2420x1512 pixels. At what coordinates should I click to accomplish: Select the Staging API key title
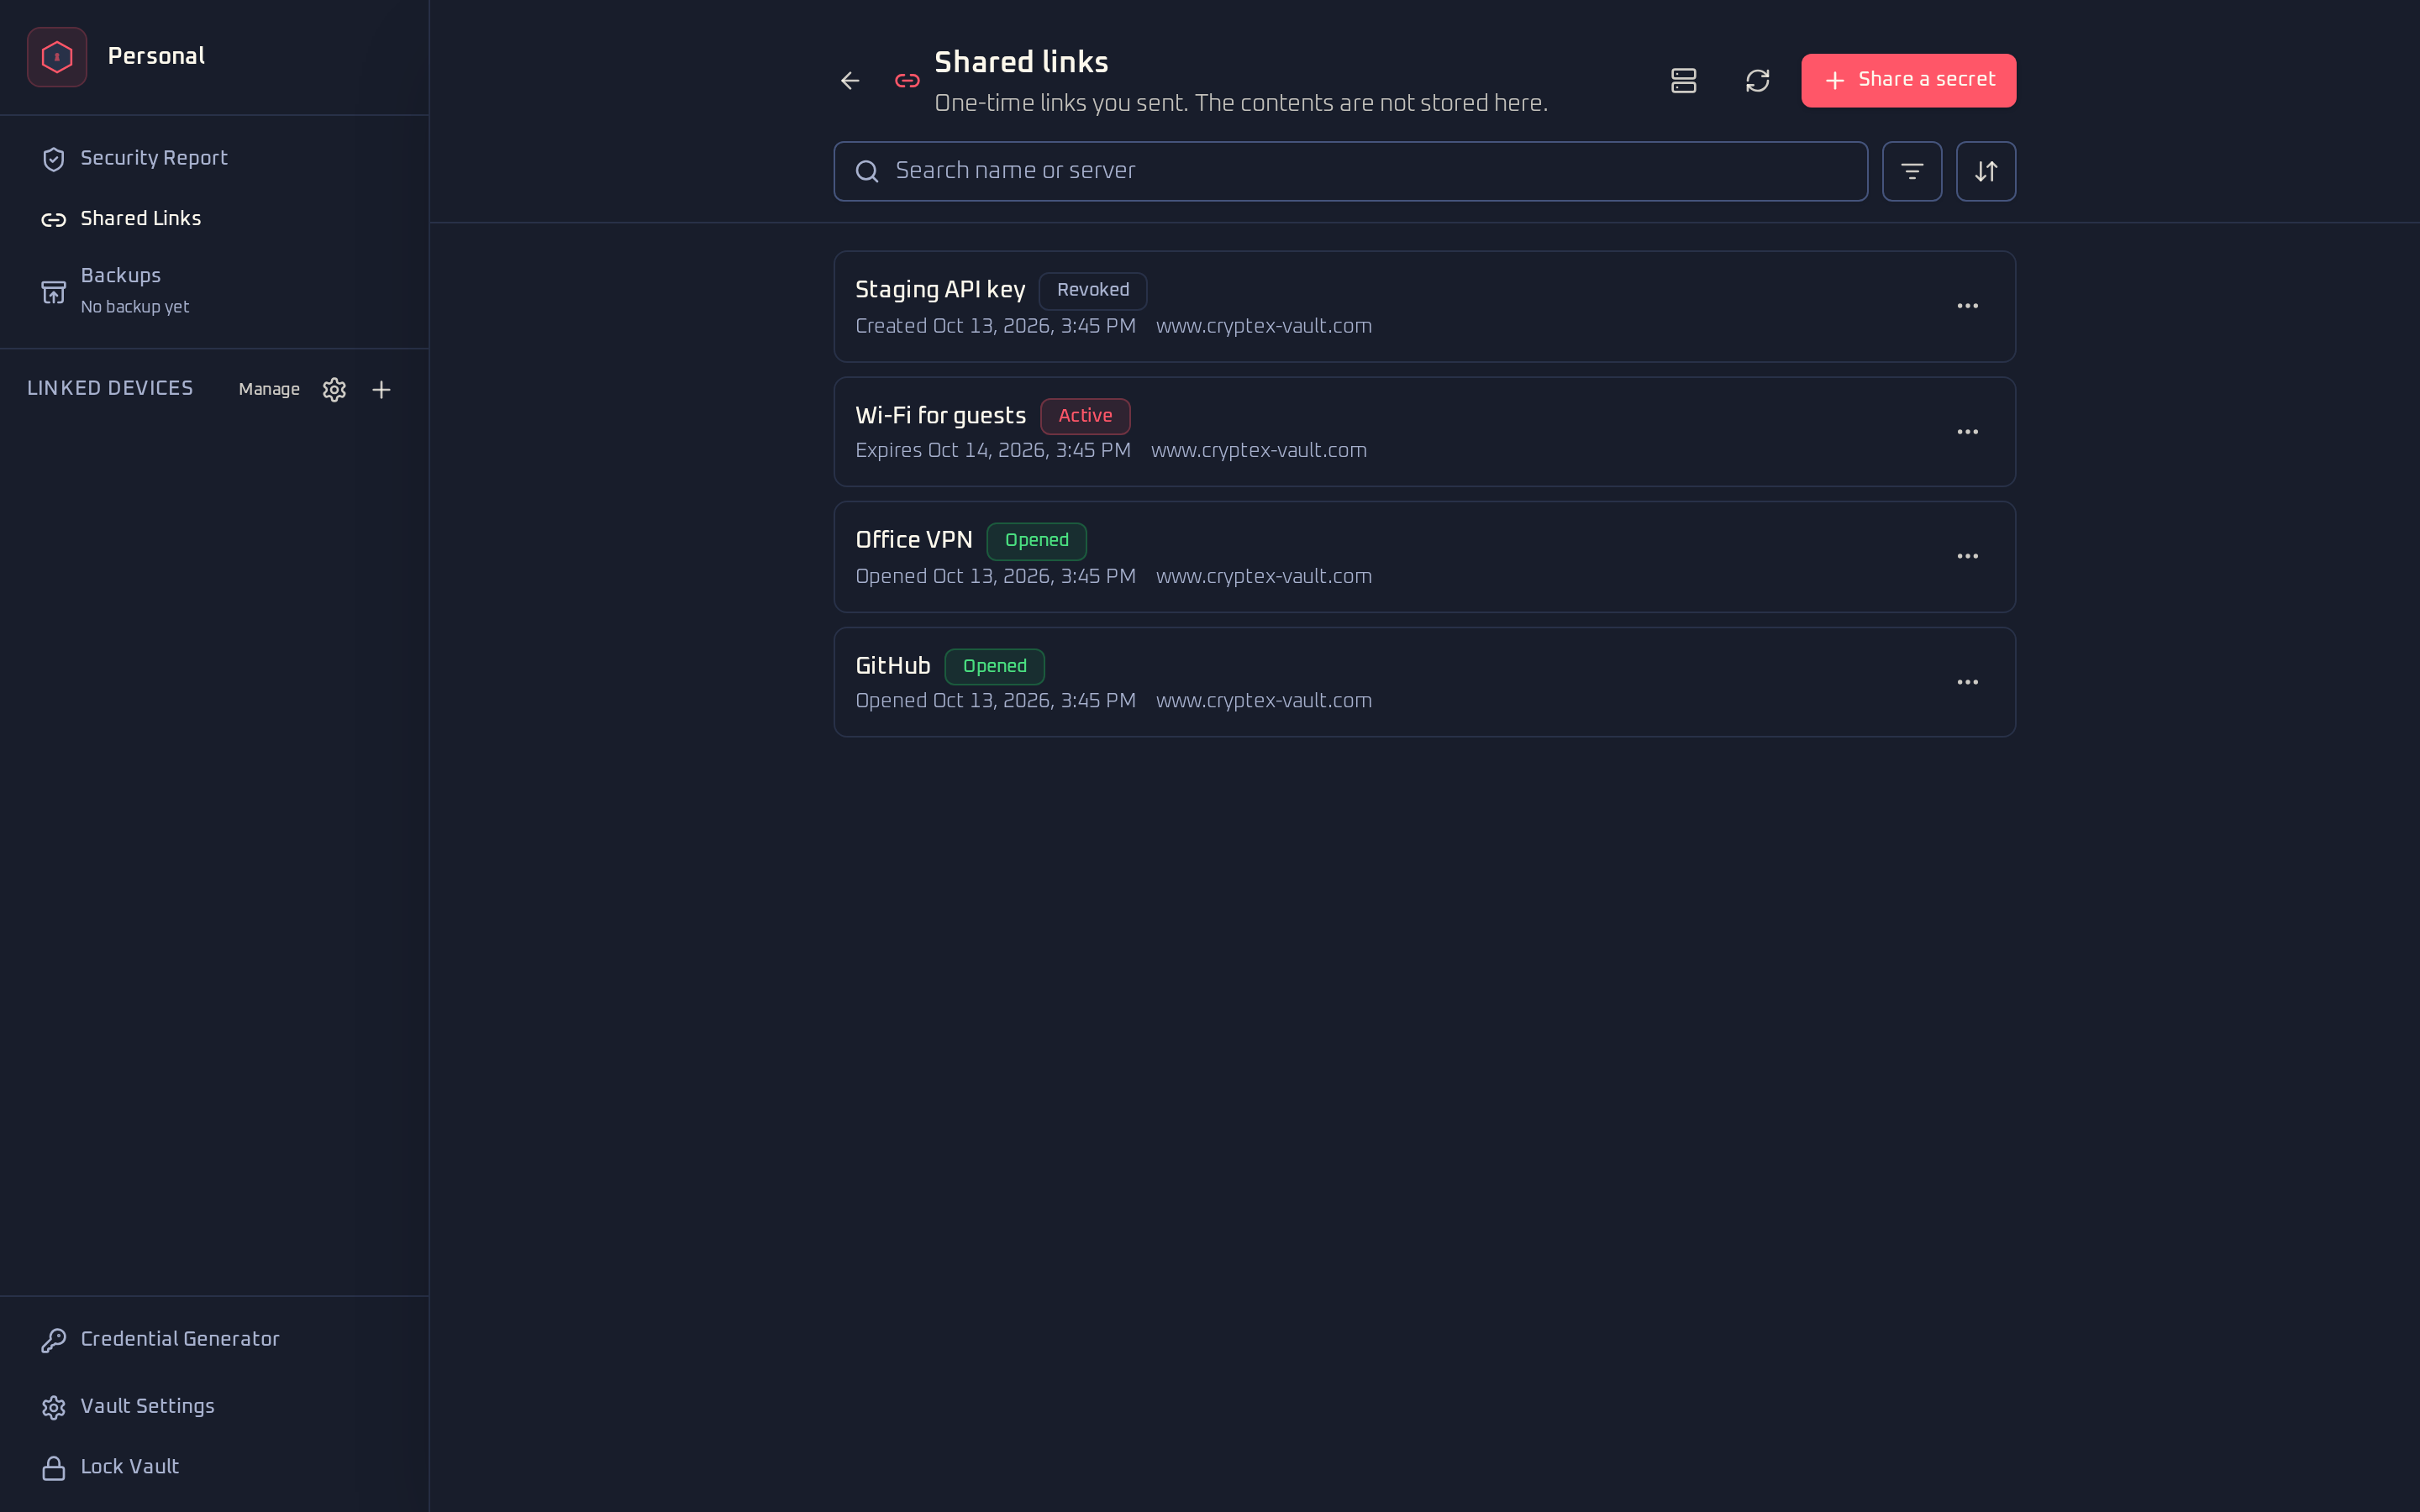(x=940, y=290)
